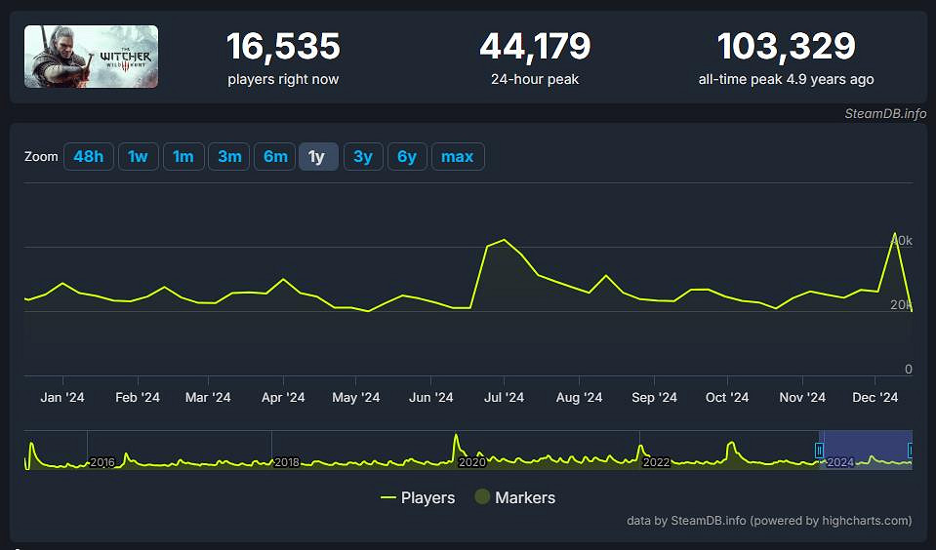Image resolution: width=936 pixels, height=550 pixels.
Task: Click the green Markers circle icon
Action: coord(482,497)
